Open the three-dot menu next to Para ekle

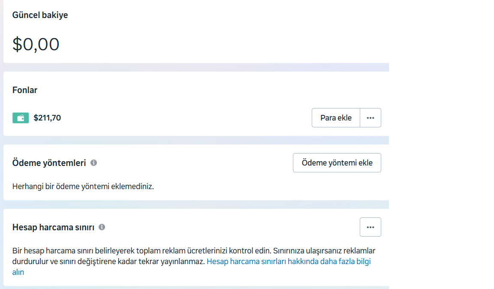(x=370, y=118)
